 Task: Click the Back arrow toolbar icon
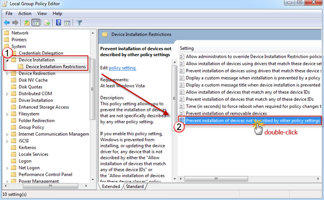7,22
